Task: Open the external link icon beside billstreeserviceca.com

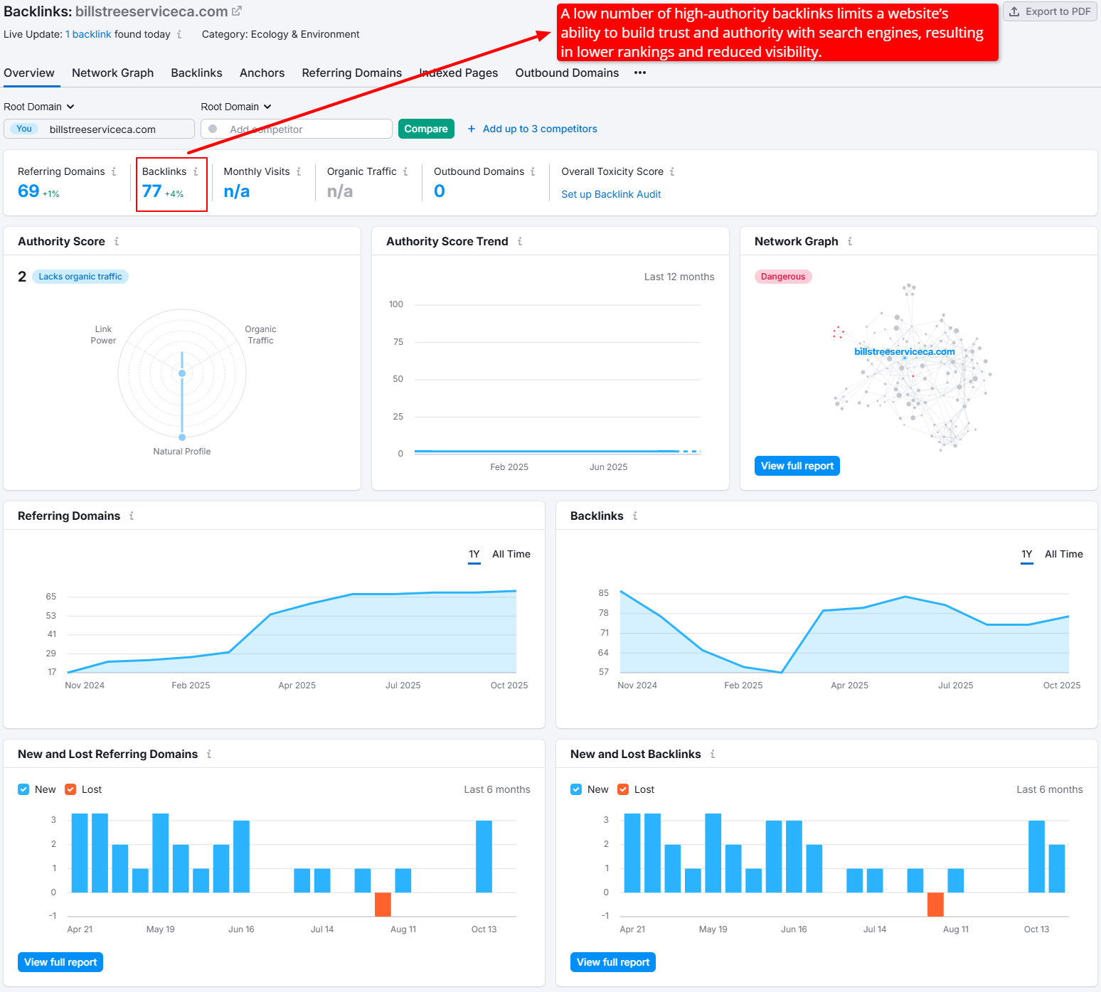Action: click(x=237, y=11)
